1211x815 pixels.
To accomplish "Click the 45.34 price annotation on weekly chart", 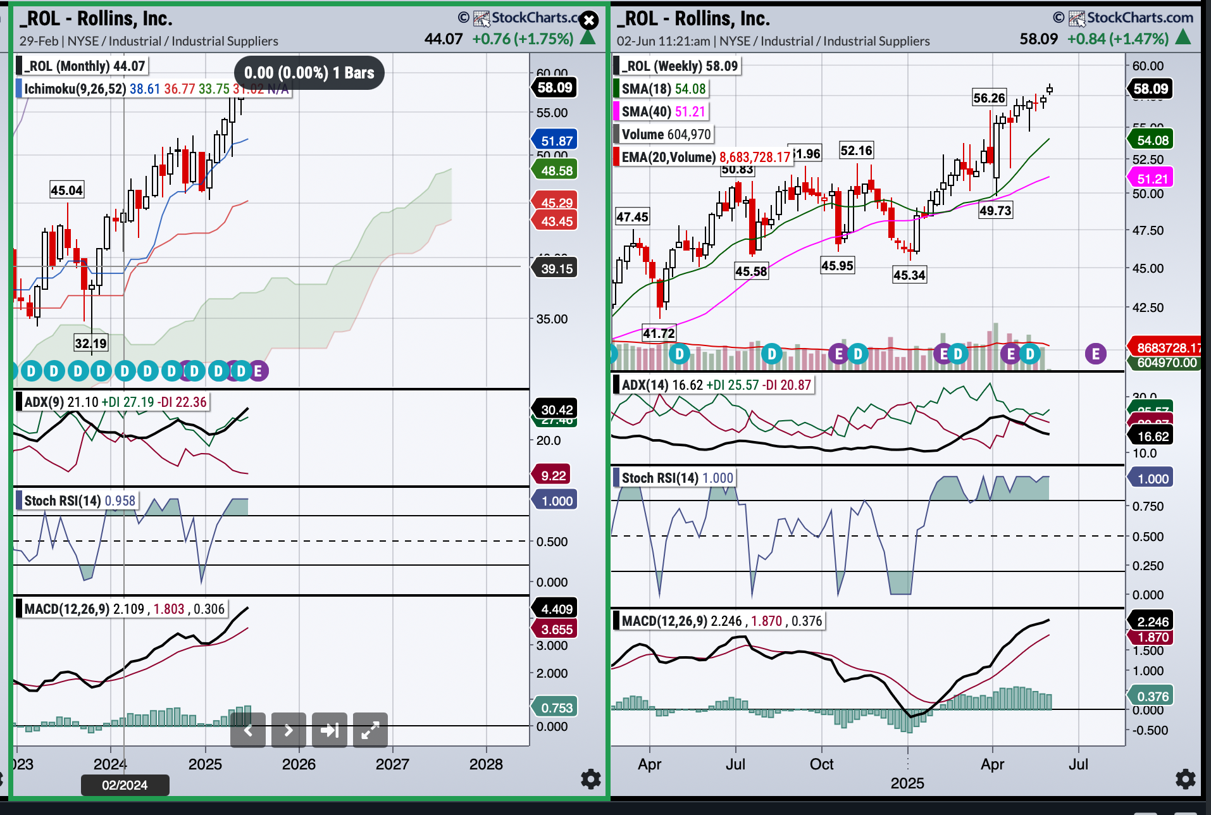I will point(909,275).
